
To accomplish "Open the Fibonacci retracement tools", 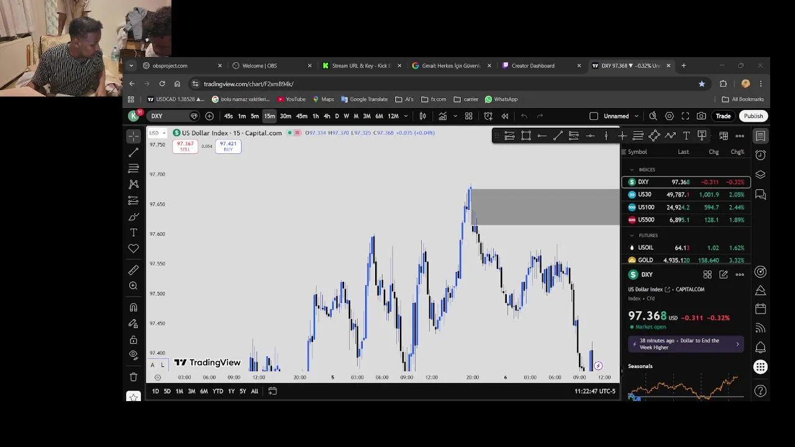I will [x=134, y=168].
